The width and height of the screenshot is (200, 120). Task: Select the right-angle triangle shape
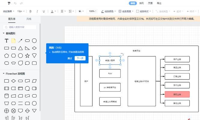27,48
